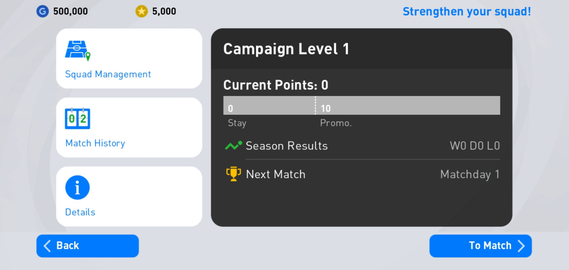Tap the Match History scoreboard icon
The height and width of the screenshot is (270, 569).
(x=77, y=119)
